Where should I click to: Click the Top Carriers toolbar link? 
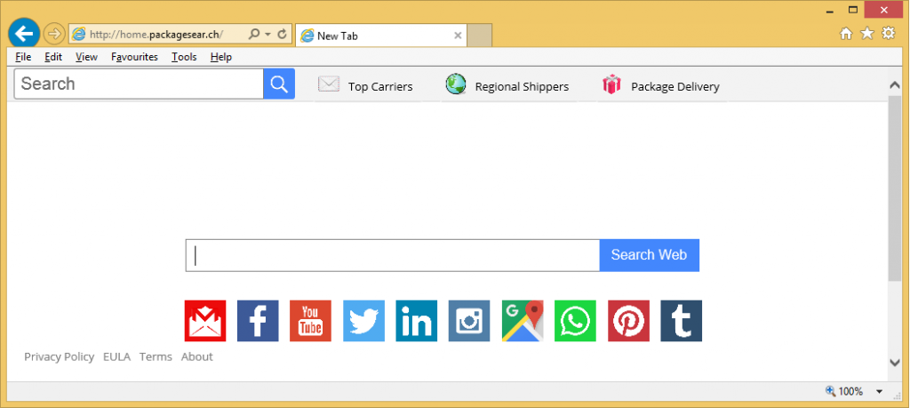tap(379, 86)
